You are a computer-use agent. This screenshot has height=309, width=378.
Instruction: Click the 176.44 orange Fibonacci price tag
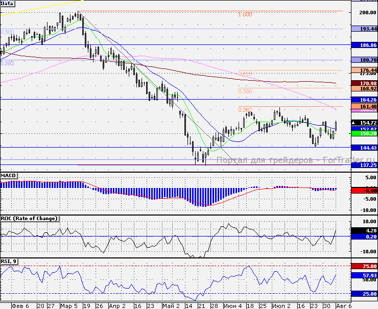(x=368, y=70)
